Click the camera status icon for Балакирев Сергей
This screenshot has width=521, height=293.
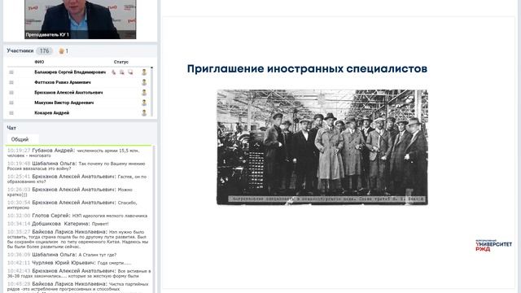pos(122,72)
